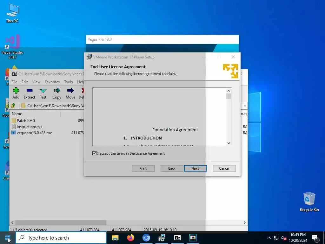The image size is (325, 244).
Task: Open the View menu in 7-Zip
Action: [x=36, y=82]
